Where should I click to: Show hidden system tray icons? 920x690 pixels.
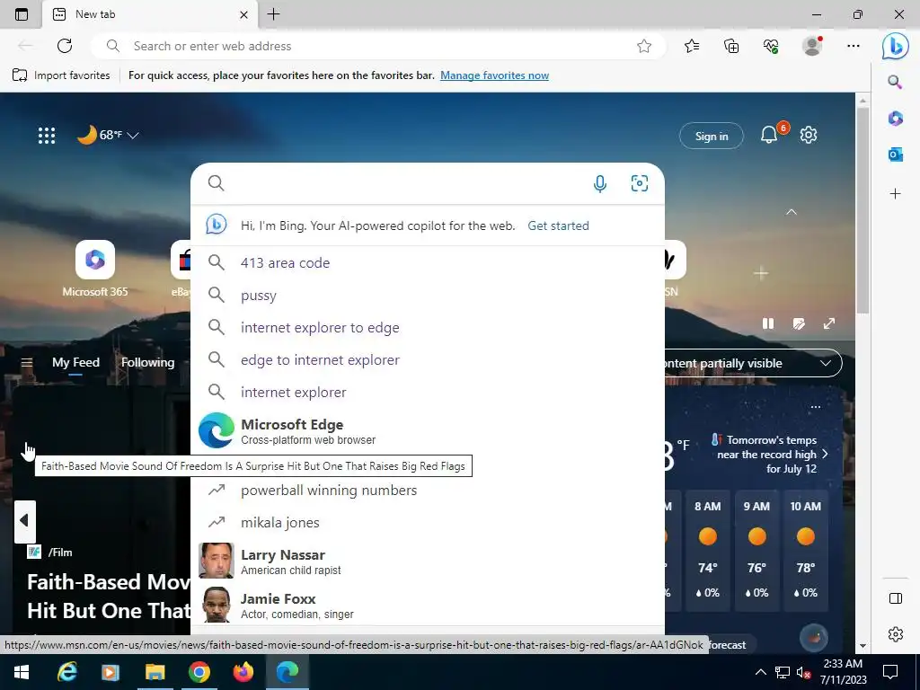[x=760, y=672]
